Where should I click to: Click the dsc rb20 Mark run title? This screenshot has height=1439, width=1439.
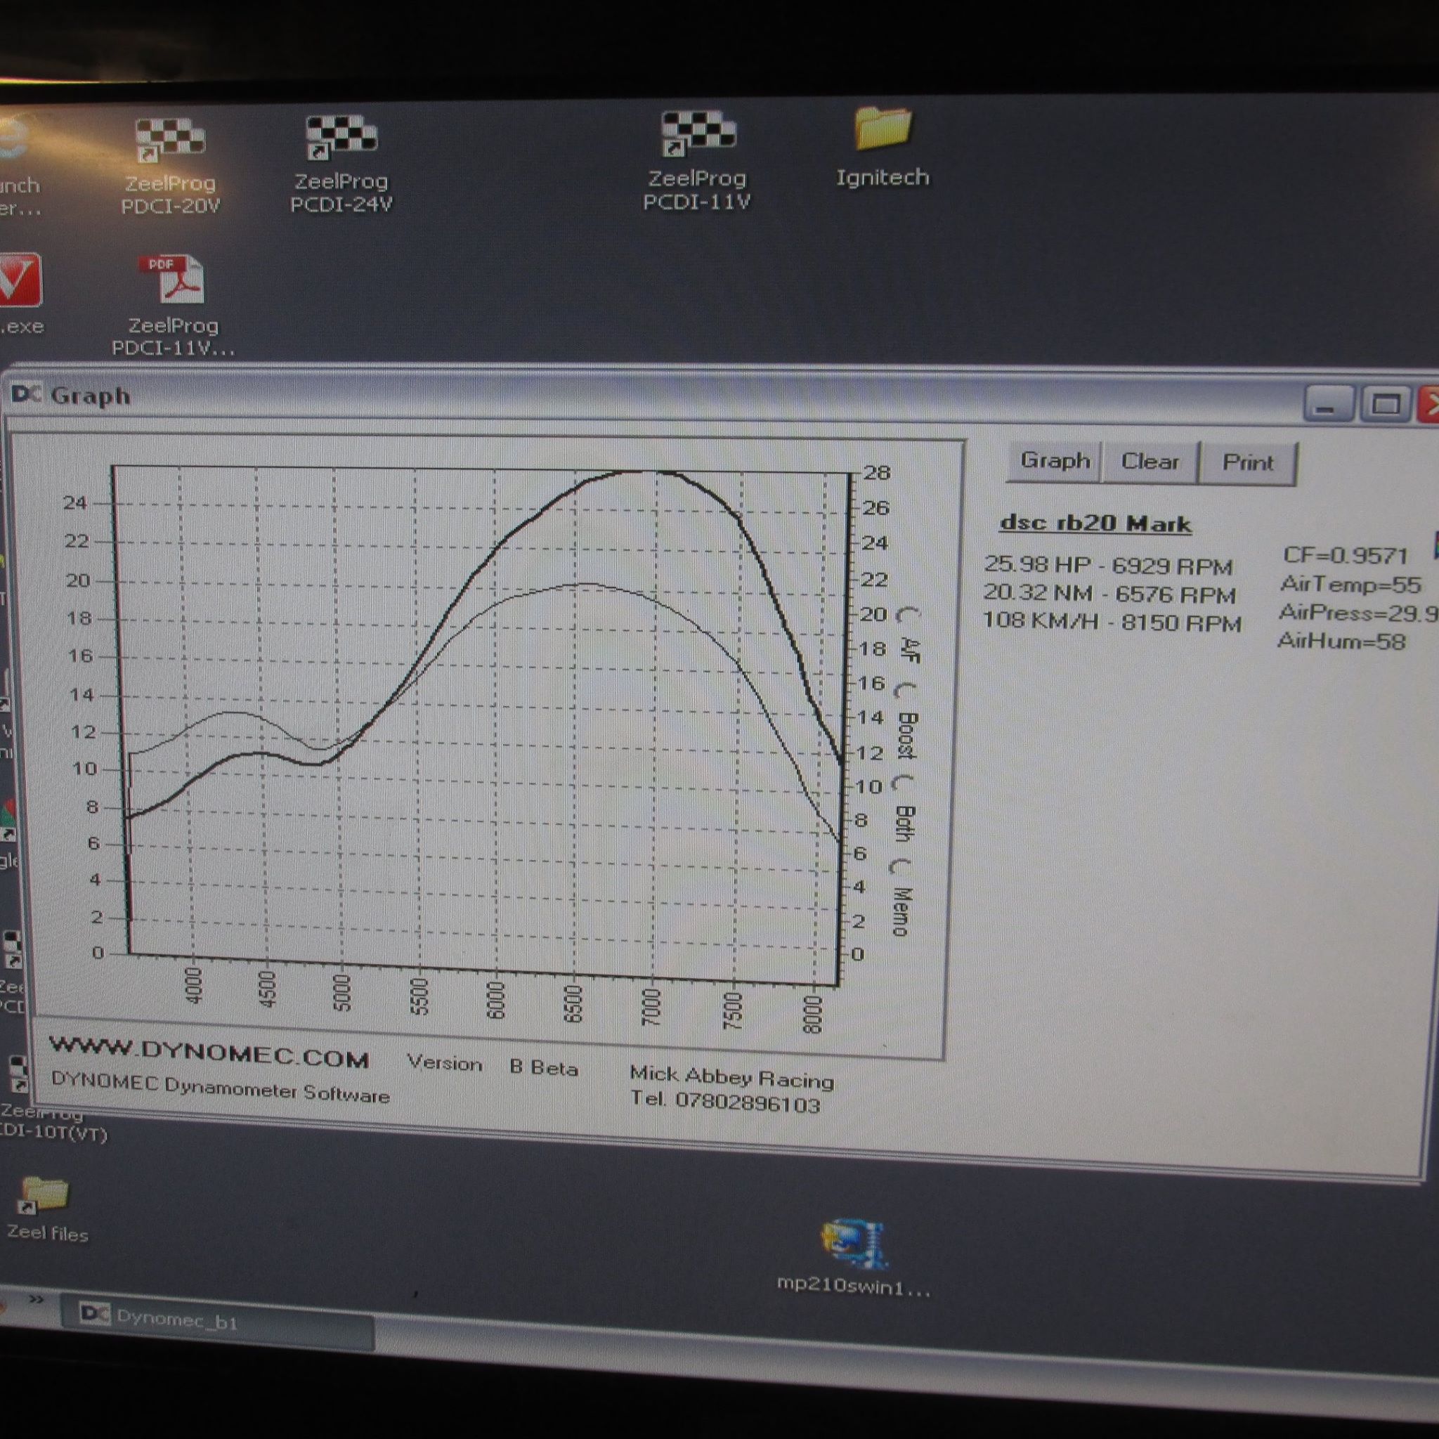point(1095,523)
